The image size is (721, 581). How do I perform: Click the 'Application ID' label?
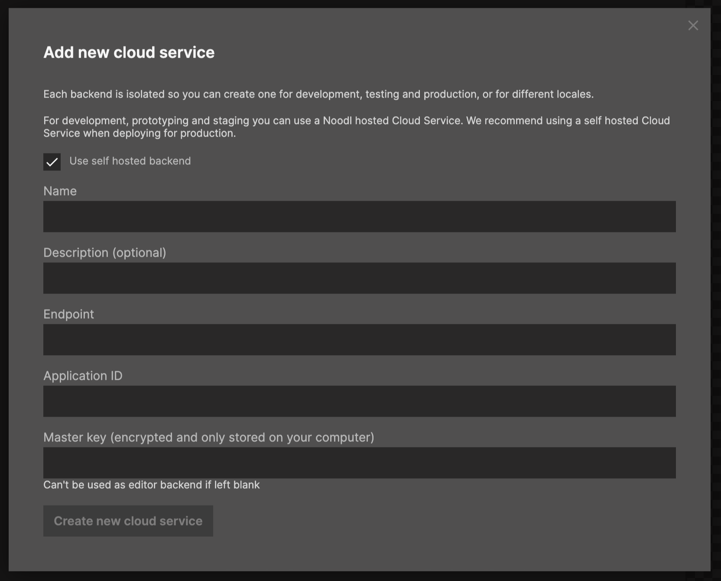(83, 376)
